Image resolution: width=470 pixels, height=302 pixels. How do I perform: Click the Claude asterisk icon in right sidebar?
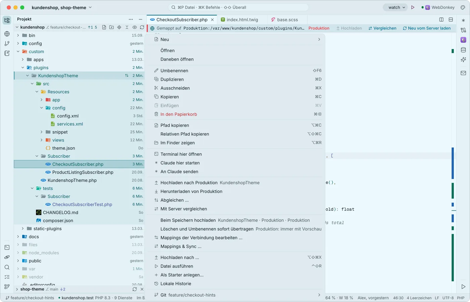(463, 20)
